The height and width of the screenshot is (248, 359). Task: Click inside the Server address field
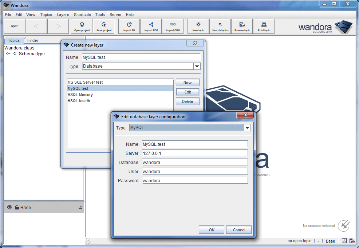pos(194,153)
